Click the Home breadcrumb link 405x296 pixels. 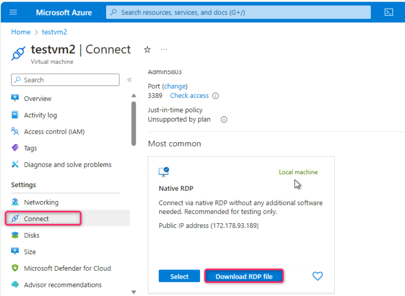21,32
